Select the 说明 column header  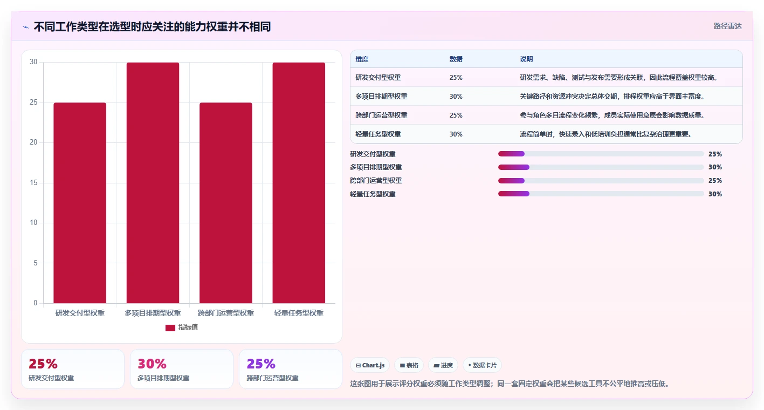[526, 59]
